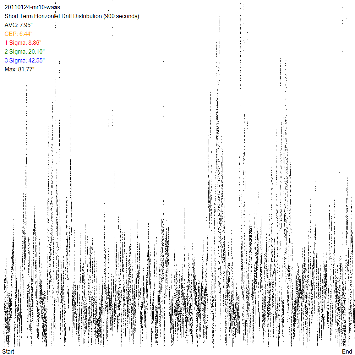
Task: Click the 42.55" three sigma value
Action: coord(37,60)
